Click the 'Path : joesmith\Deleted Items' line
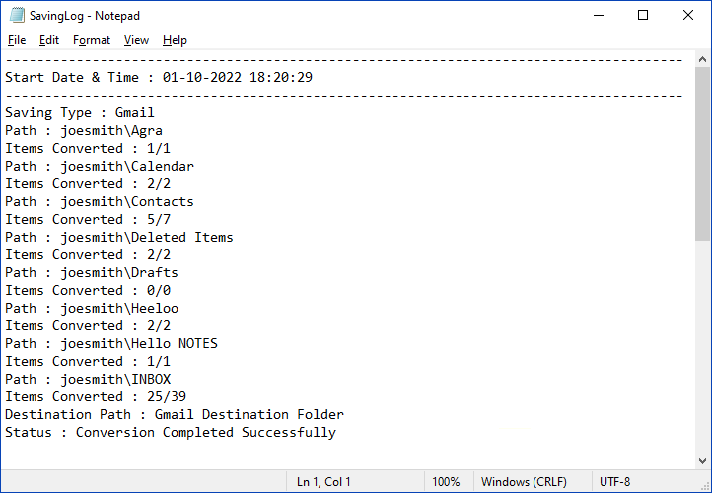The height and width of the screenshot is (493, 712). pyautogui.click(x=119, y=237)
